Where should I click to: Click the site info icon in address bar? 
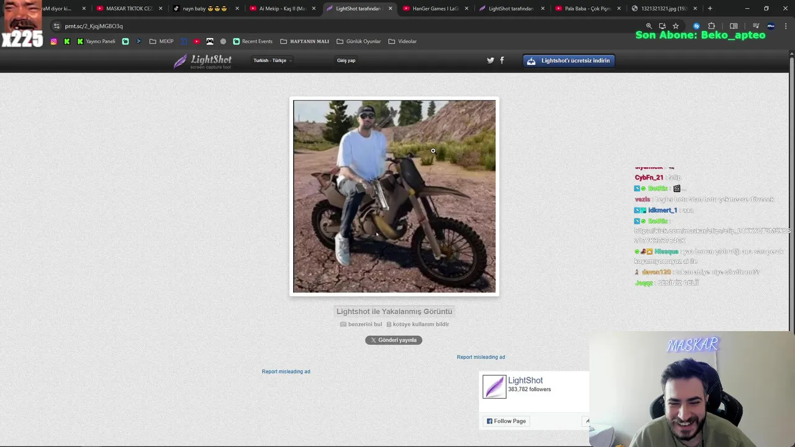(57, 26)
